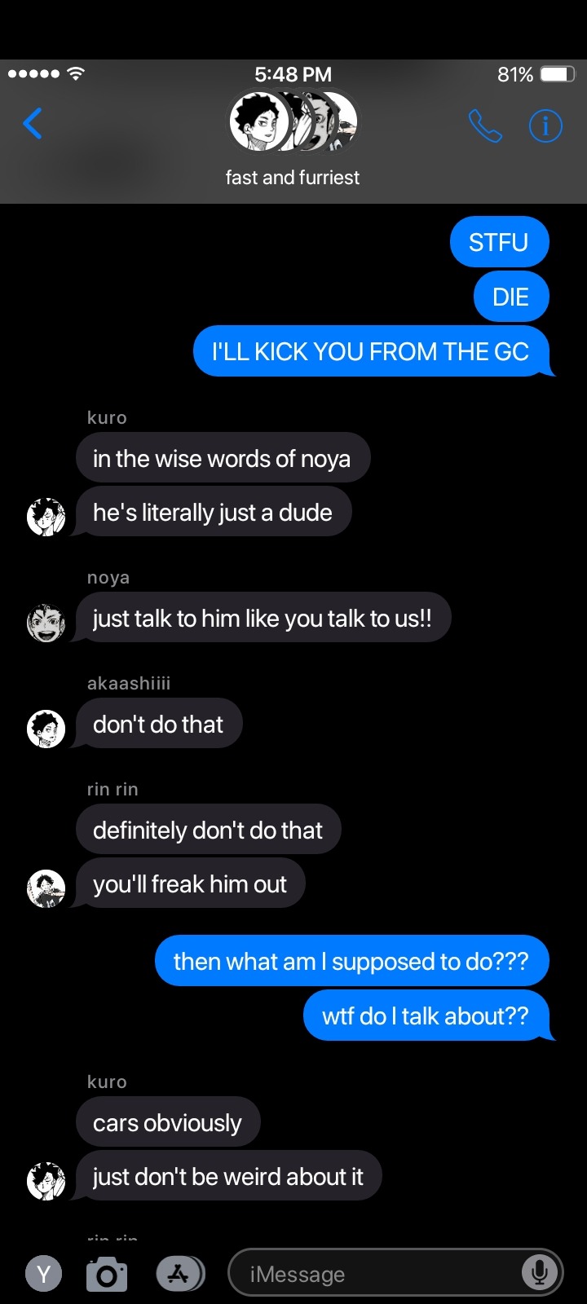The width and height of the screenshot is (587, 1304).
Task: Tap the 'wtf do I talk about??' bubble
Action: point(426,1015)
